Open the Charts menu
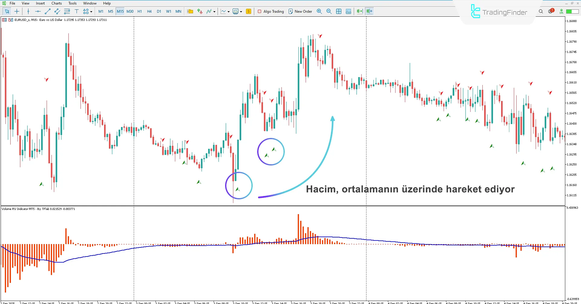 (x=56, y=3)
